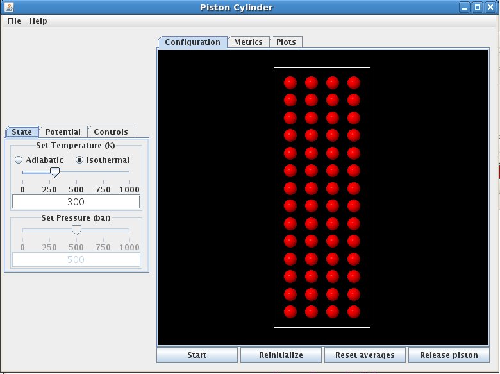
Task: Click Reset averages button
Action: pyautogui.click(x=365, y=355)
